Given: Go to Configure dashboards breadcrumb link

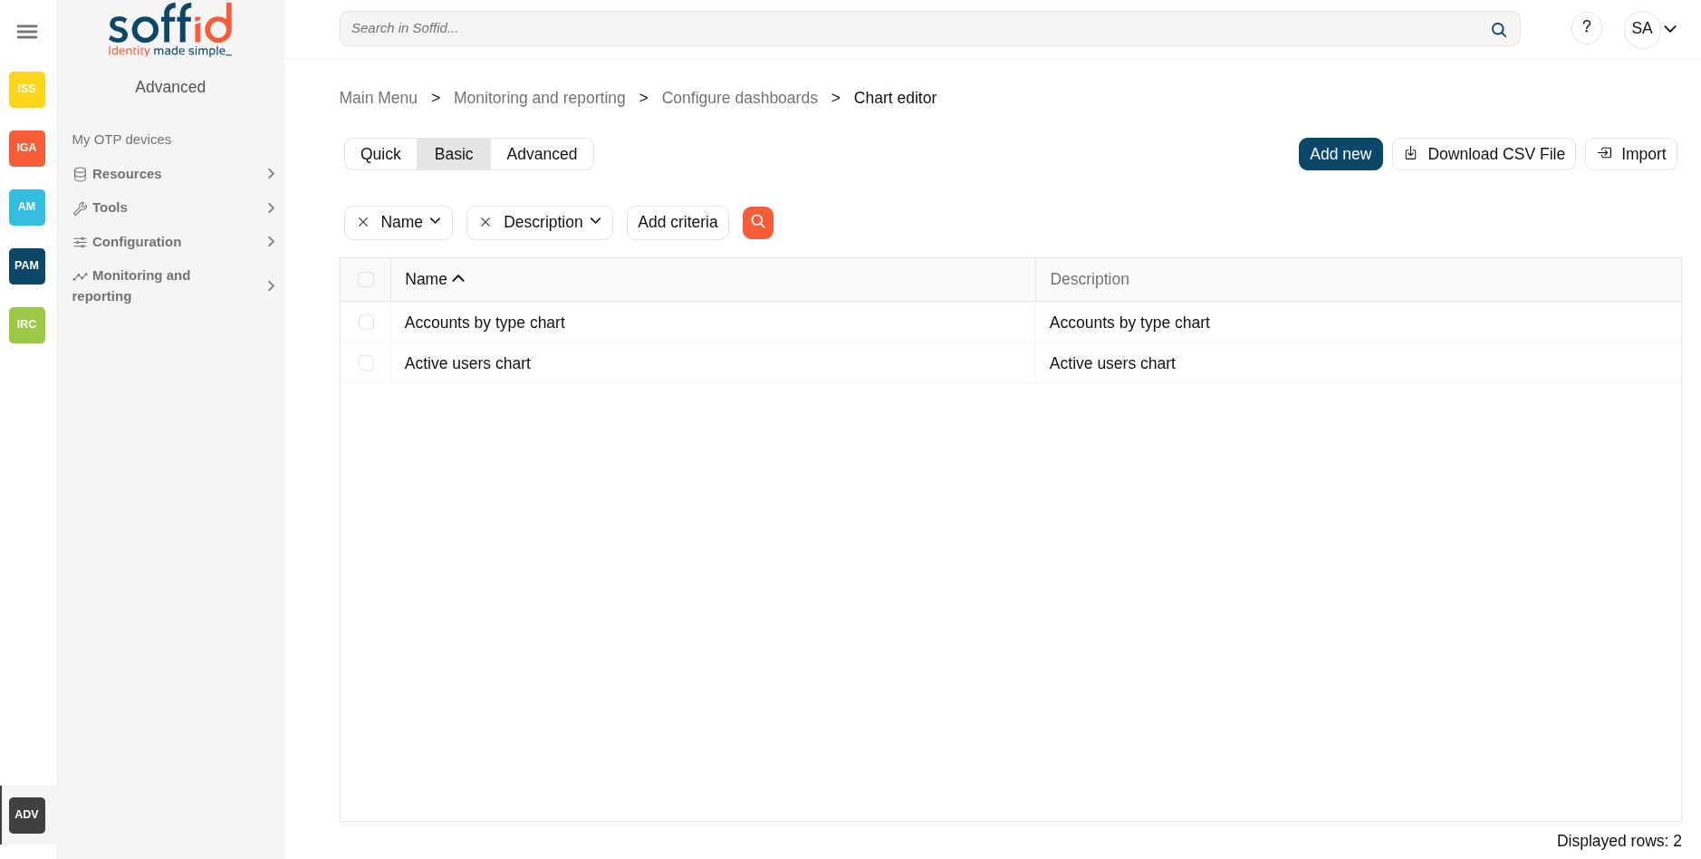Looking at the screenshot, I should point(739,98).
